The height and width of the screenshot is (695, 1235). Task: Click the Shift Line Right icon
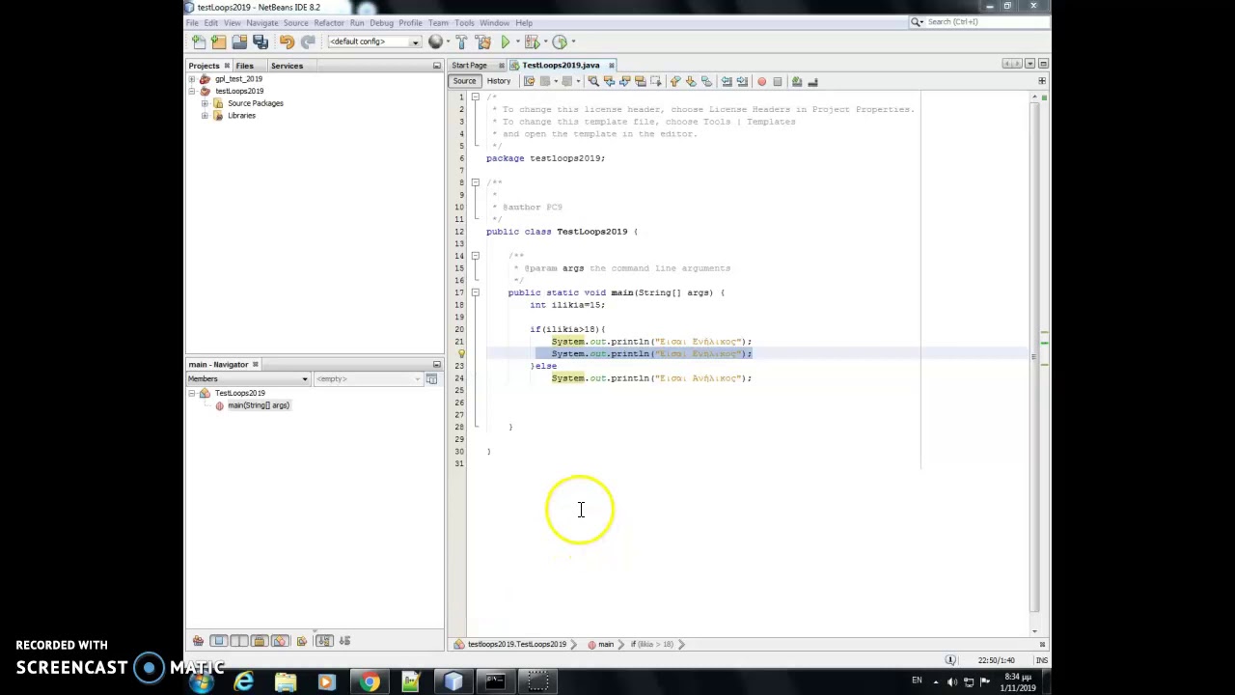pos(742,81)
